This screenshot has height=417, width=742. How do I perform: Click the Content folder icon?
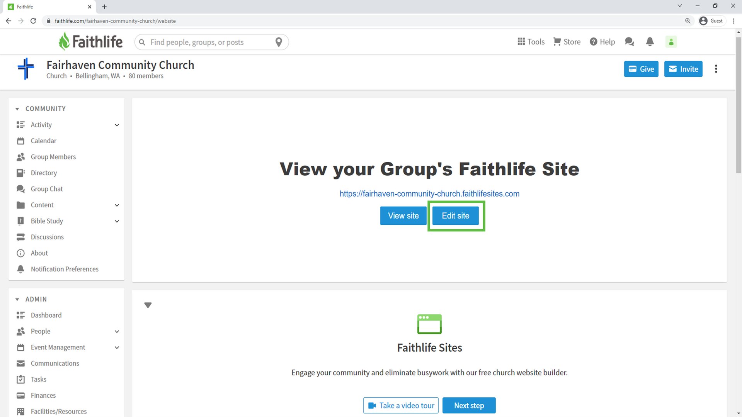click(x=20, y=205)
